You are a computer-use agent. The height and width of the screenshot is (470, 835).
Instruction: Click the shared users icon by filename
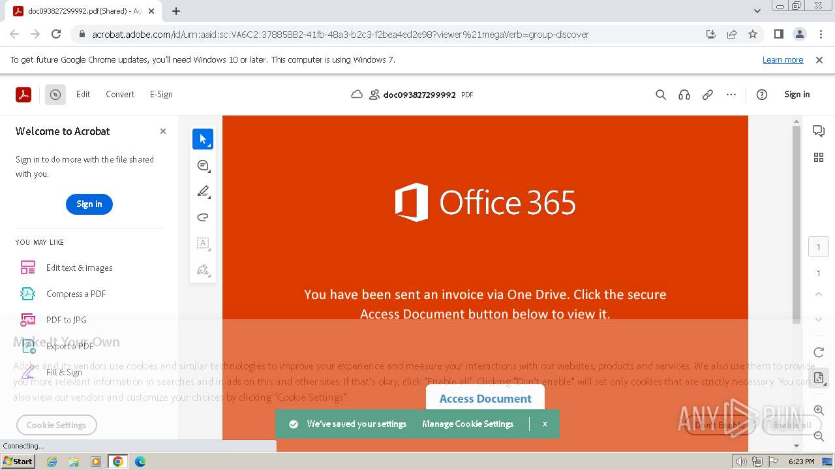pyautogui.click(x=374, y=95)
